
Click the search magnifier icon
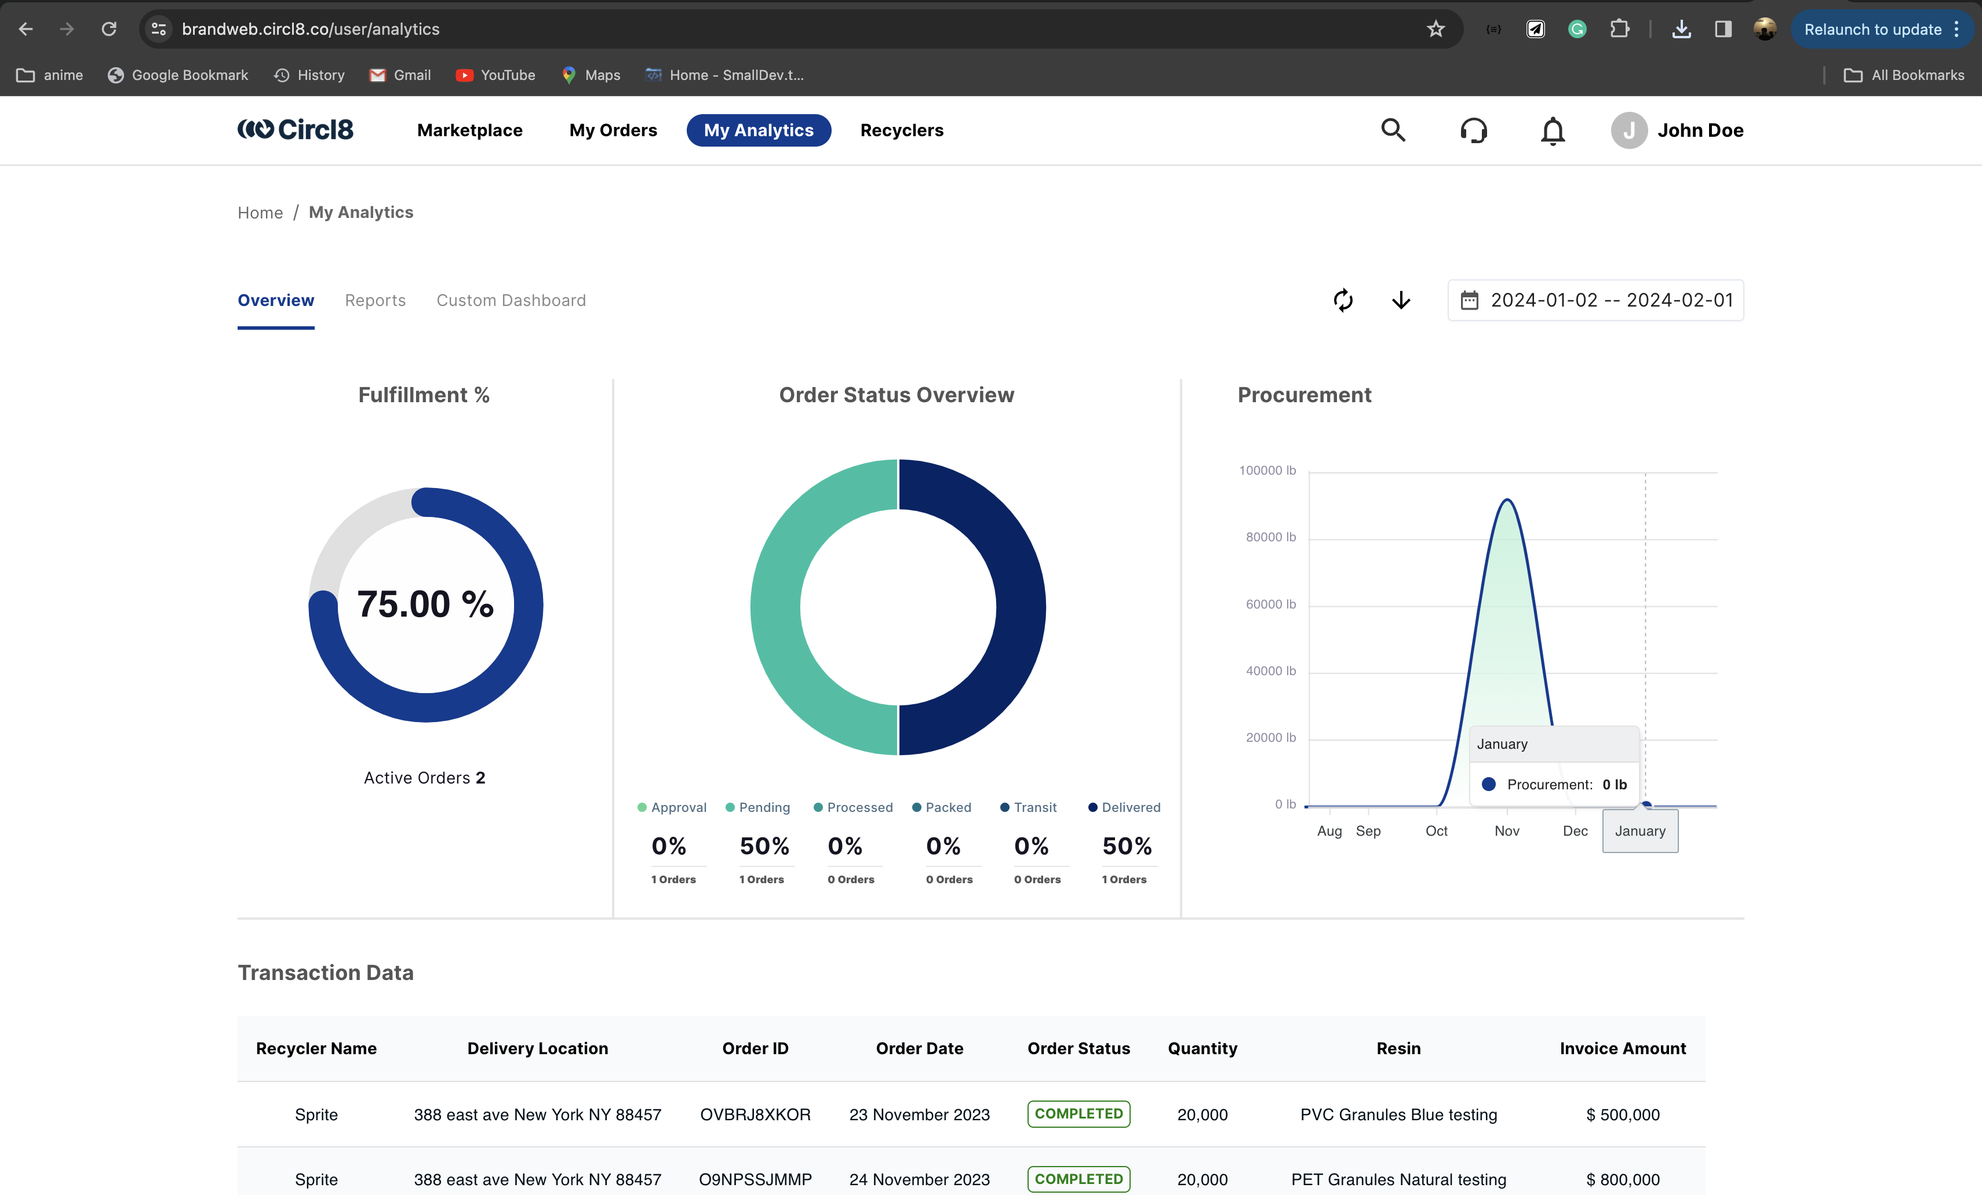(1393, 130)
